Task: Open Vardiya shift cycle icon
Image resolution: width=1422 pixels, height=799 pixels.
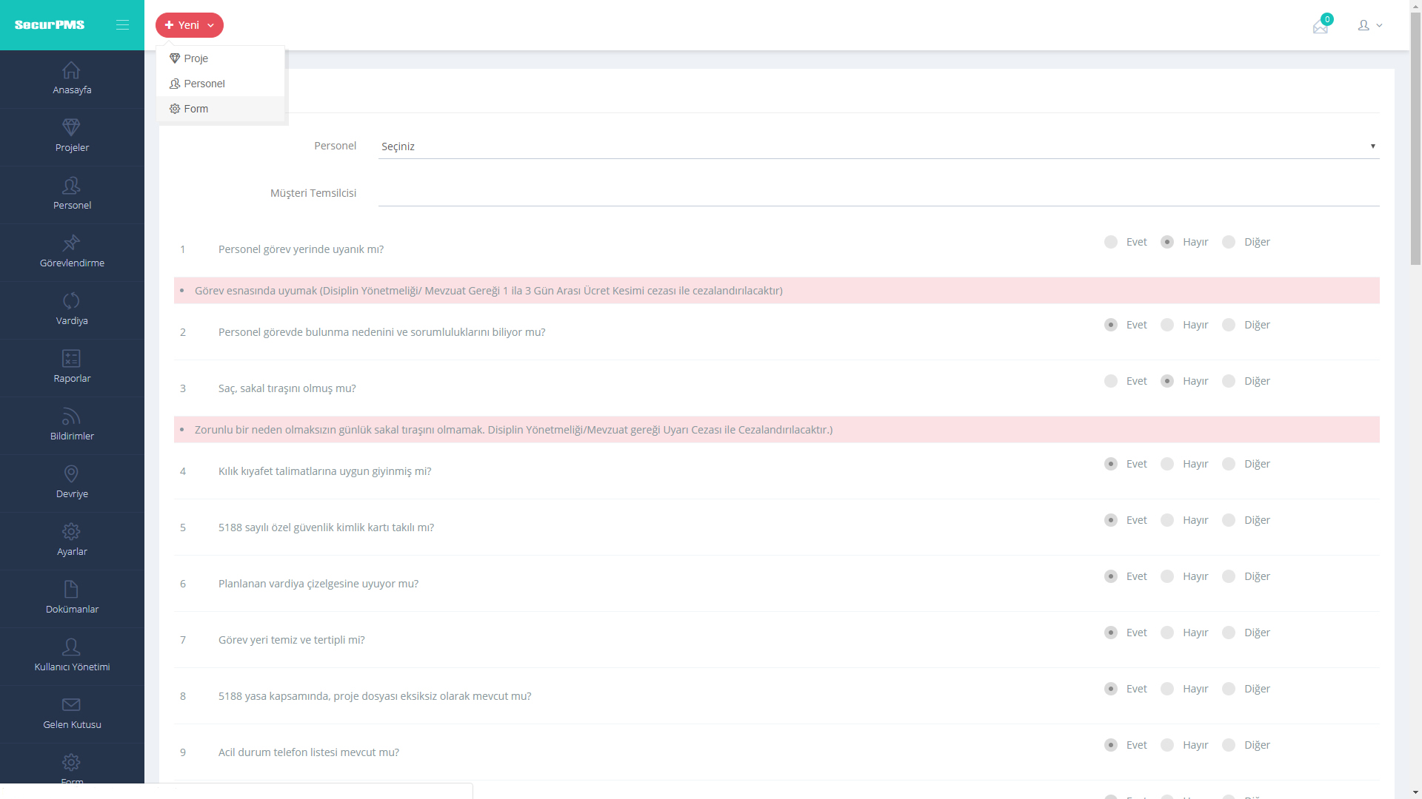Action: 71,300
